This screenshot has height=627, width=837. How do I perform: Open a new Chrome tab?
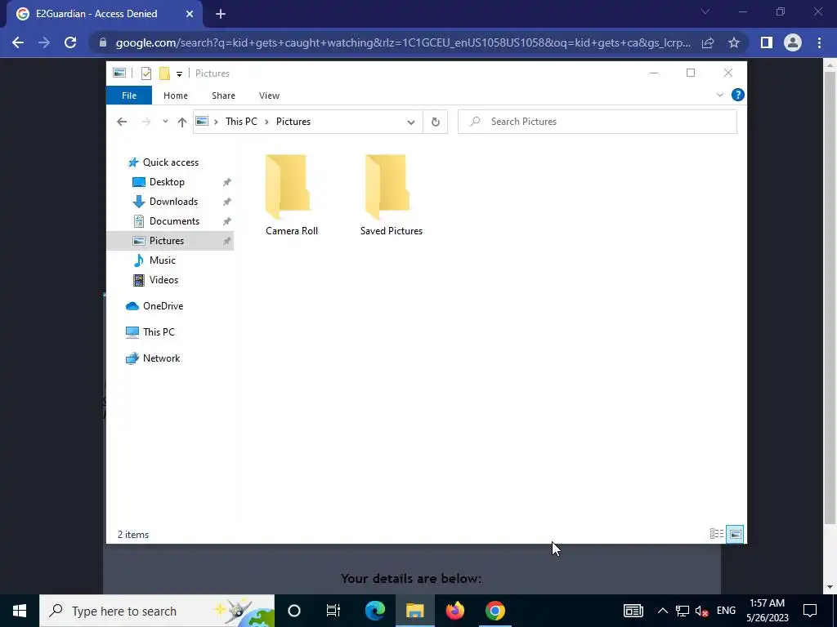(x=221, y=15)
